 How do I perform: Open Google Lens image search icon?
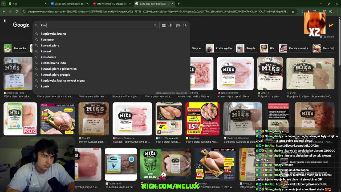[x=178, y=25]
